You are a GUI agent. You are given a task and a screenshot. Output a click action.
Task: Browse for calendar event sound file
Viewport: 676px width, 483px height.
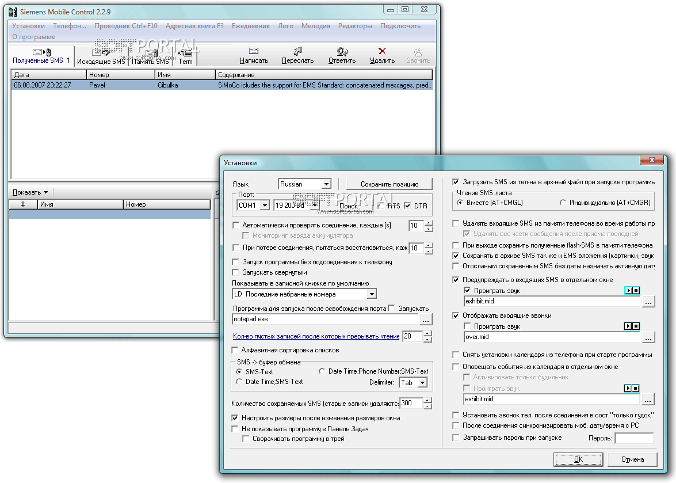pos(648,400)
